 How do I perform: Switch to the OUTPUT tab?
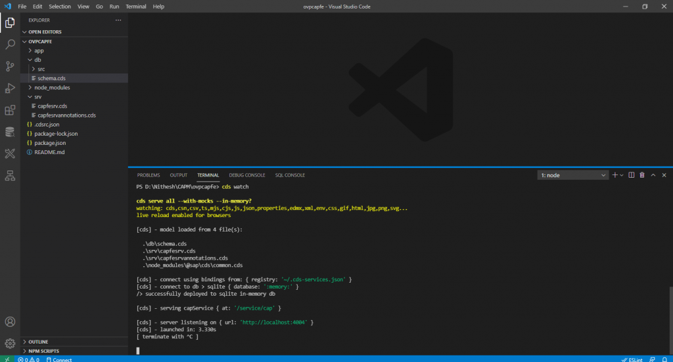coord(179,175)
